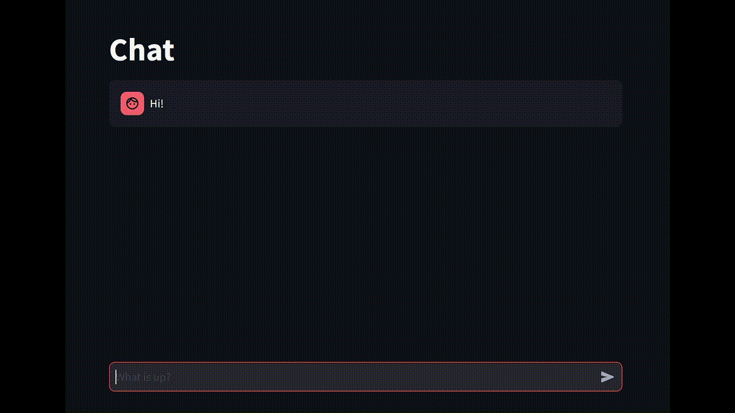735x413 pixels.
Task: Send the chat message using the arrow button
Action: tap(607, 377)
